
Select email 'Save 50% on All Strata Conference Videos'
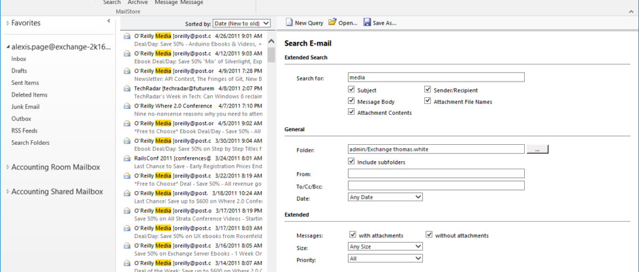tap(198, 214)
